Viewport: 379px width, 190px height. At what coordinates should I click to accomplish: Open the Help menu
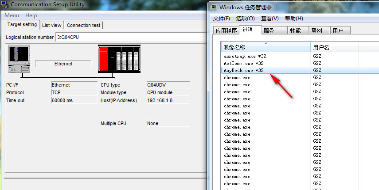tap(31, 15)
